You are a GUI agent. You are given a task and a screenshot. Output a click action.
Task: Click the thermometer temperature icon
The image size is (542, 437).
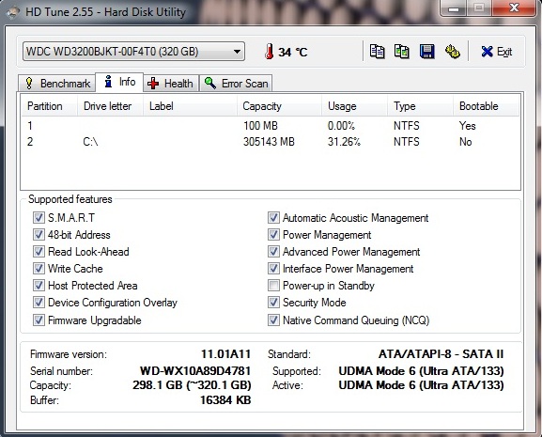coord(270,51)
